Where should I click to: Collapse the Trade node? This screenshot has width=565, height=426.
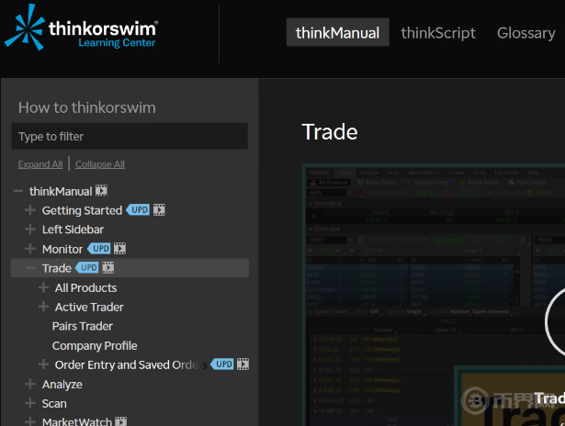pos(30,267)
